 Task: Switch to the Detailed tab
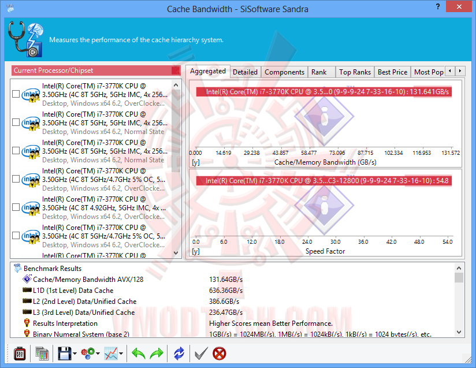tap(246, 72)
